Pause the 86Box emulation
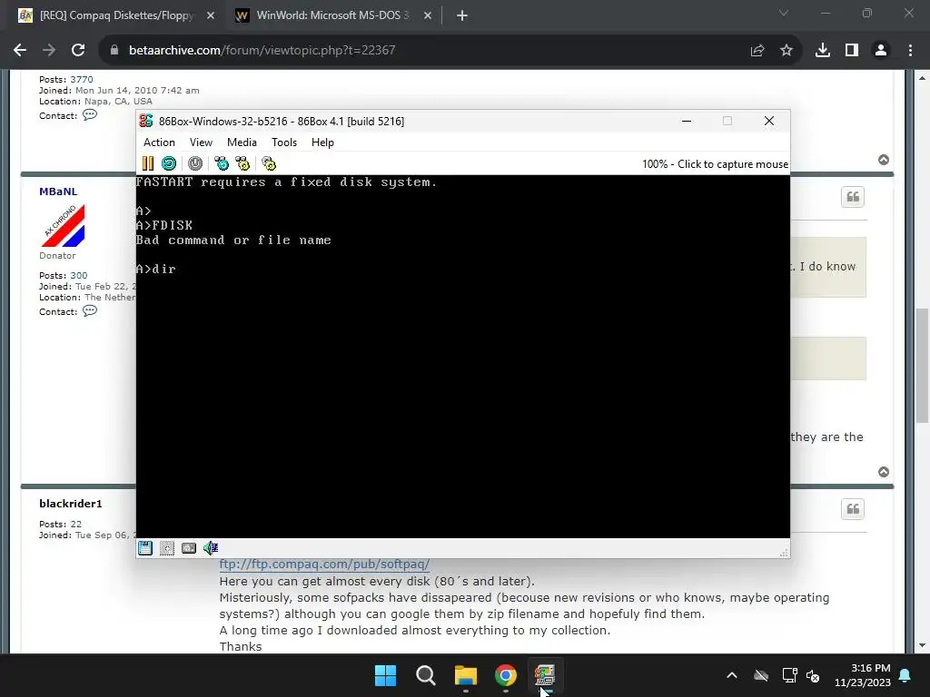Screen dimensions: 930x697 coord(148,163)
